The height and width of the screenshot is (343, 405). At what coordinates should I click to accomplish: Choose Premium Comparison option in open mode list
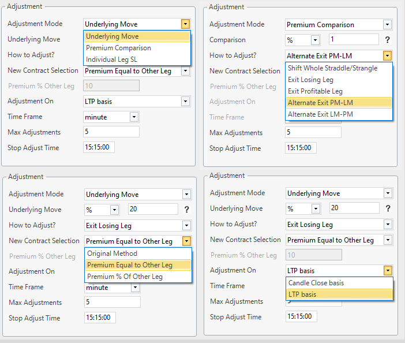point(118,48)
